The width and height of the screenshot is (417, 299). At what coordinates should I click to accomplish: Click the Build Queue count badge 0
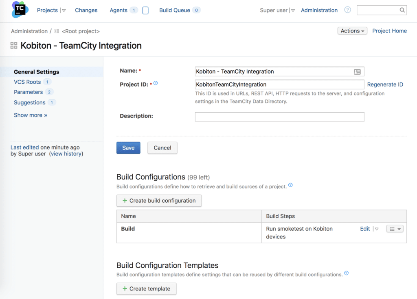pyautogui.click(x=196, y=10)
